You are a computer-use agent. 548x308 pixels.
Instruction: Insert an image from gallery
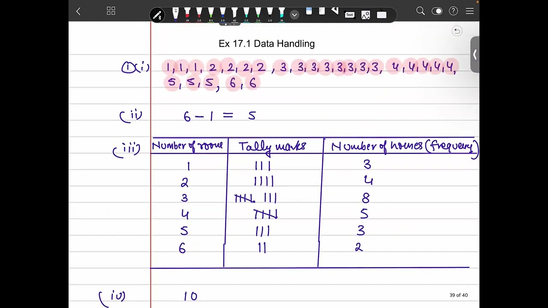pos(366,15)
